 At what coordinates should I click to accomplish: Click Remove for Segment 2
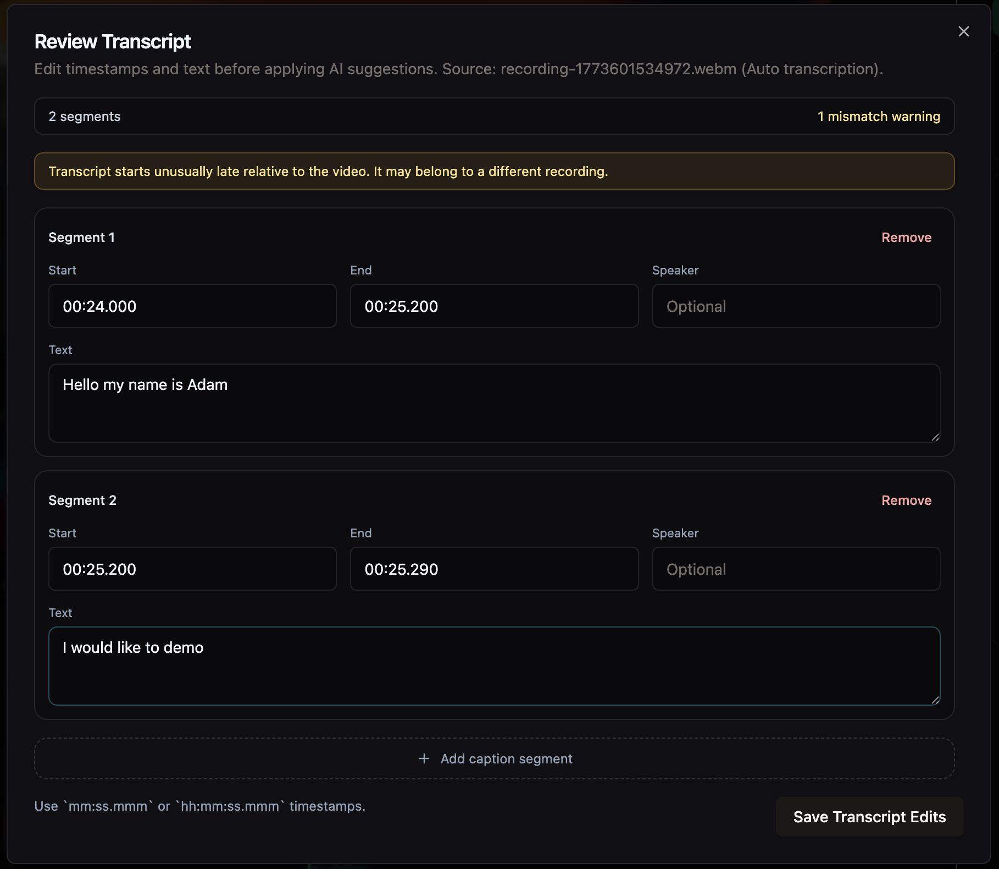click(906, 501)
